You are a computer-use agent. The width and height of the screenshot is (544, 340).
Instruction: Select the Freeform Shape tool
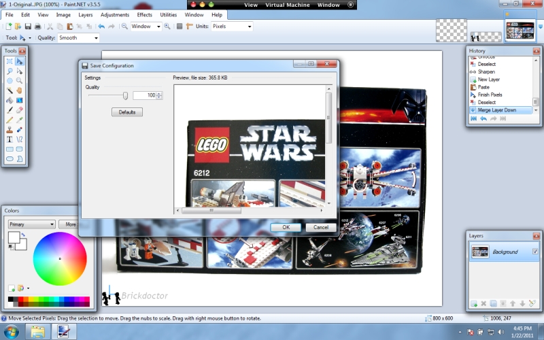coord(20,158)
